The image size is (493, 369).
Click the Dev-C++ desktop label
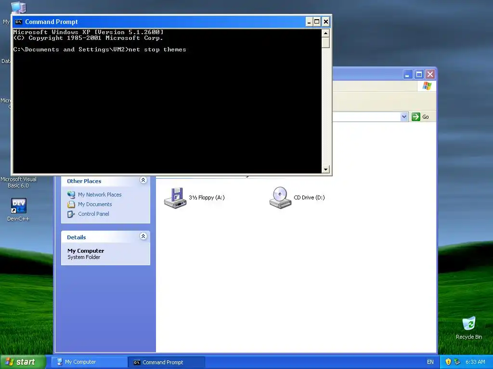(x=18, y=219)
